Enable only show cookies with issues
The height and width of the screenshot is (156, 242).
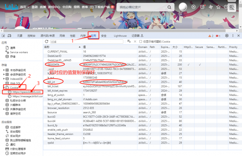pyautogui.click(x=141, y=41)
